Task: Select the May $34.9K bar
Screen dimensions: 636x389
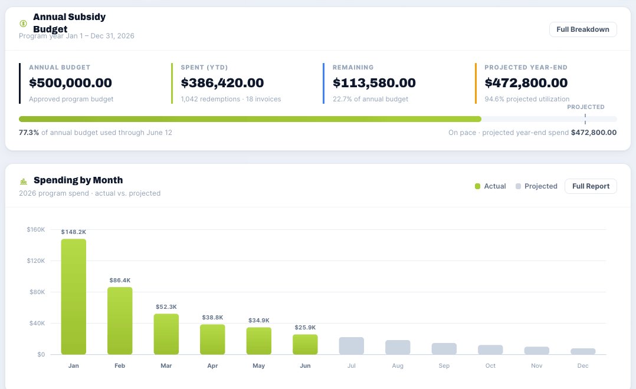Action: click(x=258, y=341)
